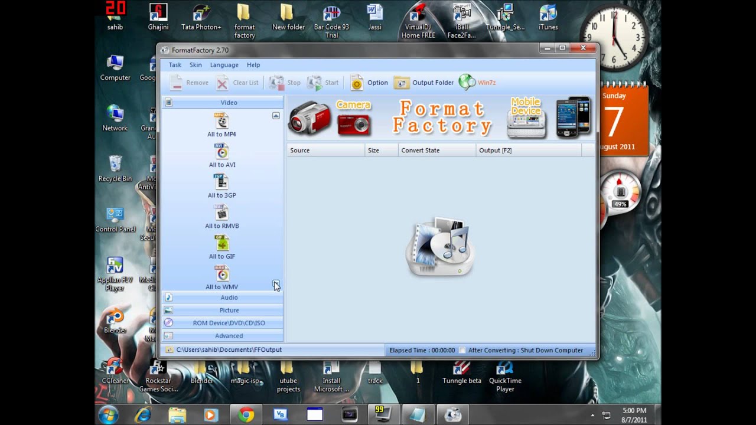Click the Output [F2] column header
Image resolution: width=756 pixels, height=425 pixels.
point(529,151)
